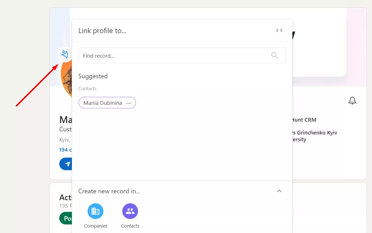Create a new record in Companies

tap(95, 211)
